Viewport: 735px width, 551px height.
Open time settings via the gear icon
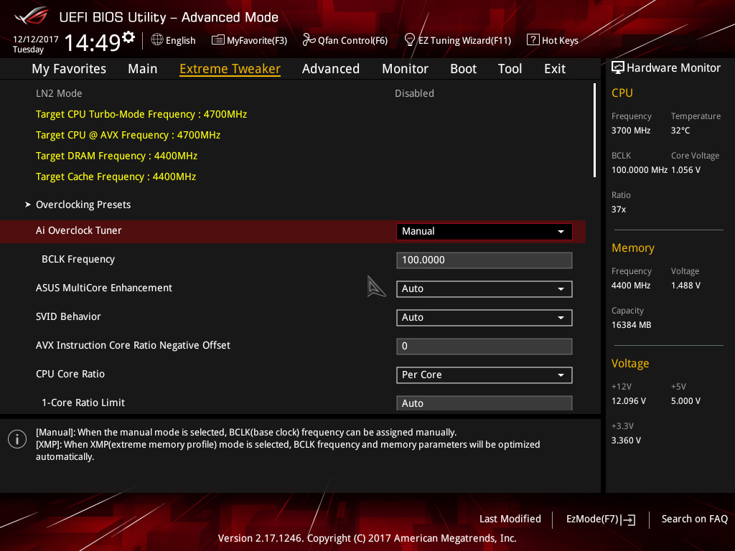pos(128,37)
